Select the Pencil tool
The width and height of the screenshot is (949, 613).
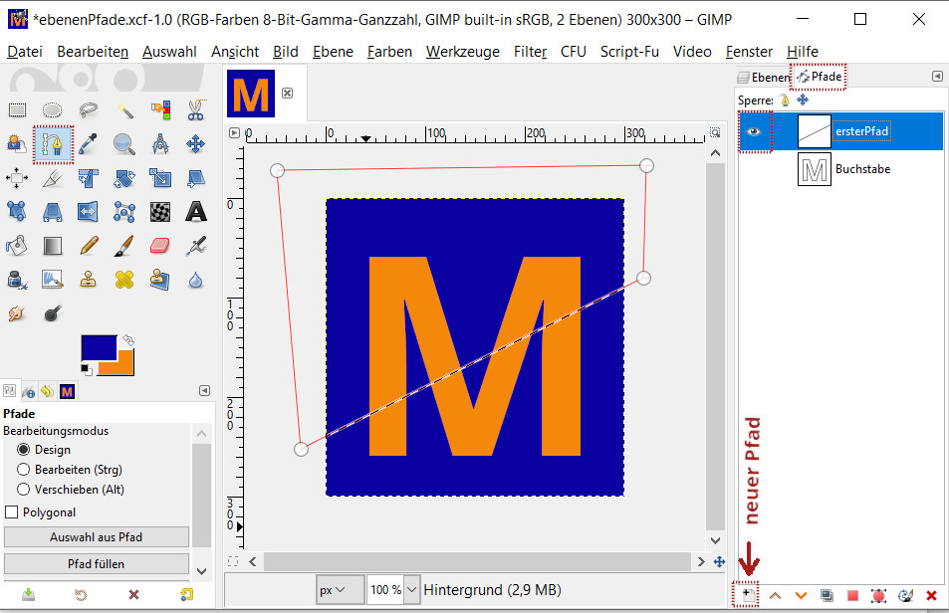(89, 246)
